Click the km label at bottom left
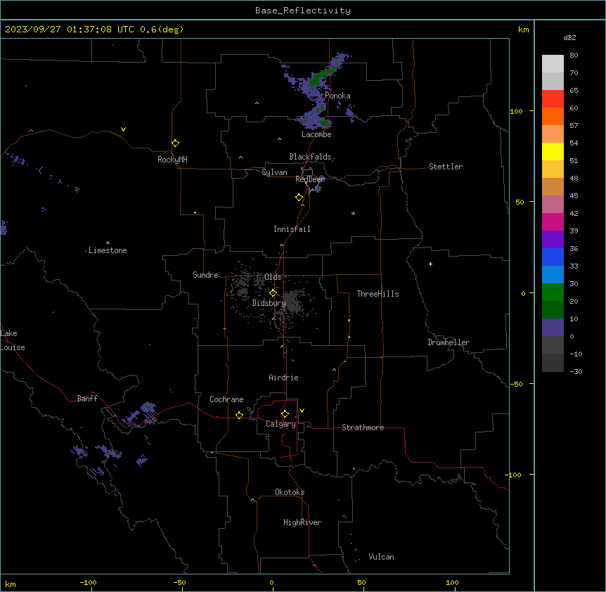606x592 pixels. tap(11, 584)
